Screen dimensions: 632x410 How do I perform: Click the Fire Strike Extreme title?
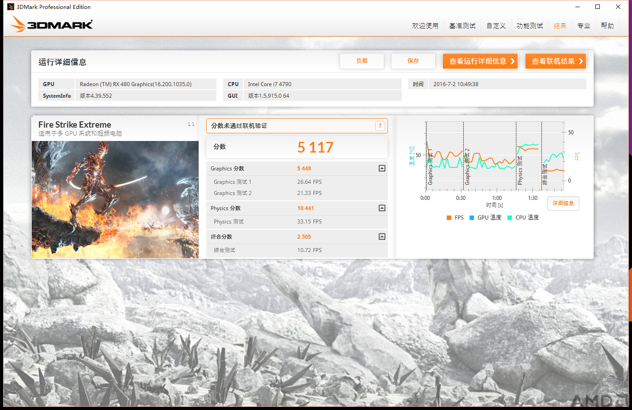[75, 124]
